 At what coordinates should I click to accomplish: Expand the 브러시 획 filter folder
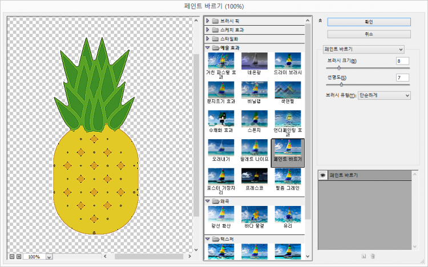click(x=208, y=21)
